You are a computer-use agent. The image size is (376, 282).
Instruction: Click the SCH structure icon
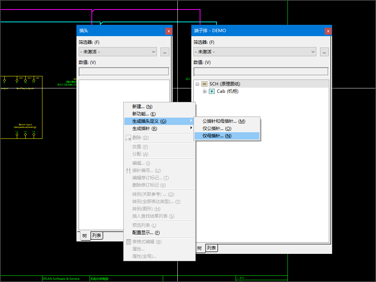[x=204, y=84]
